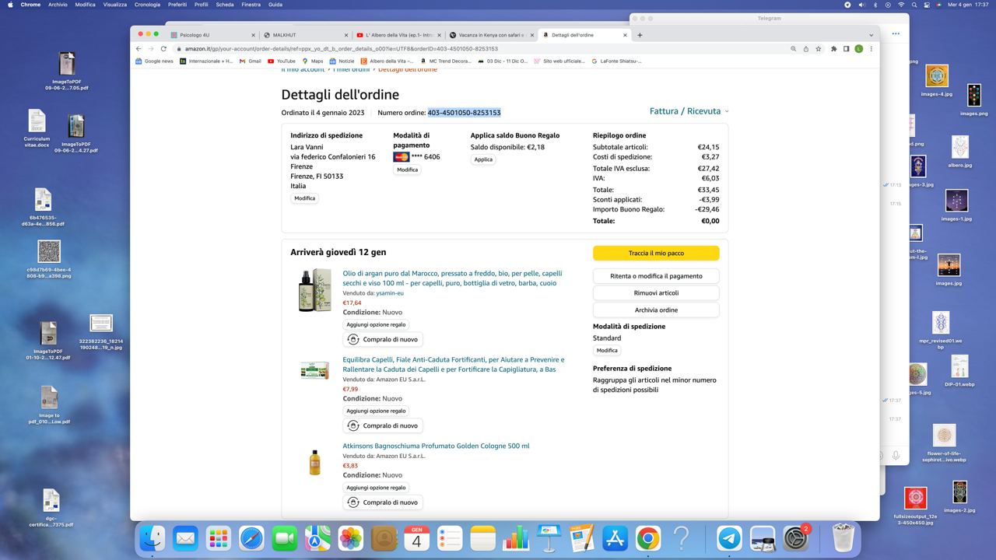Screen dimensions: 996x560
Task: Click Modifica under the shipping address
Action: pos(305,198)
